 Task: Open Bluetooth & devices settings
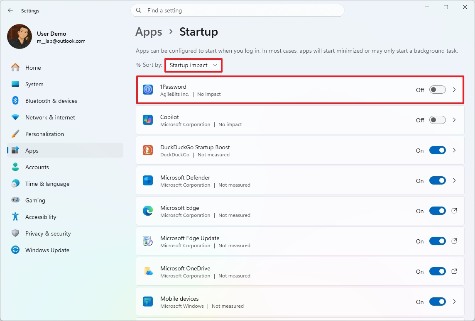51,101
